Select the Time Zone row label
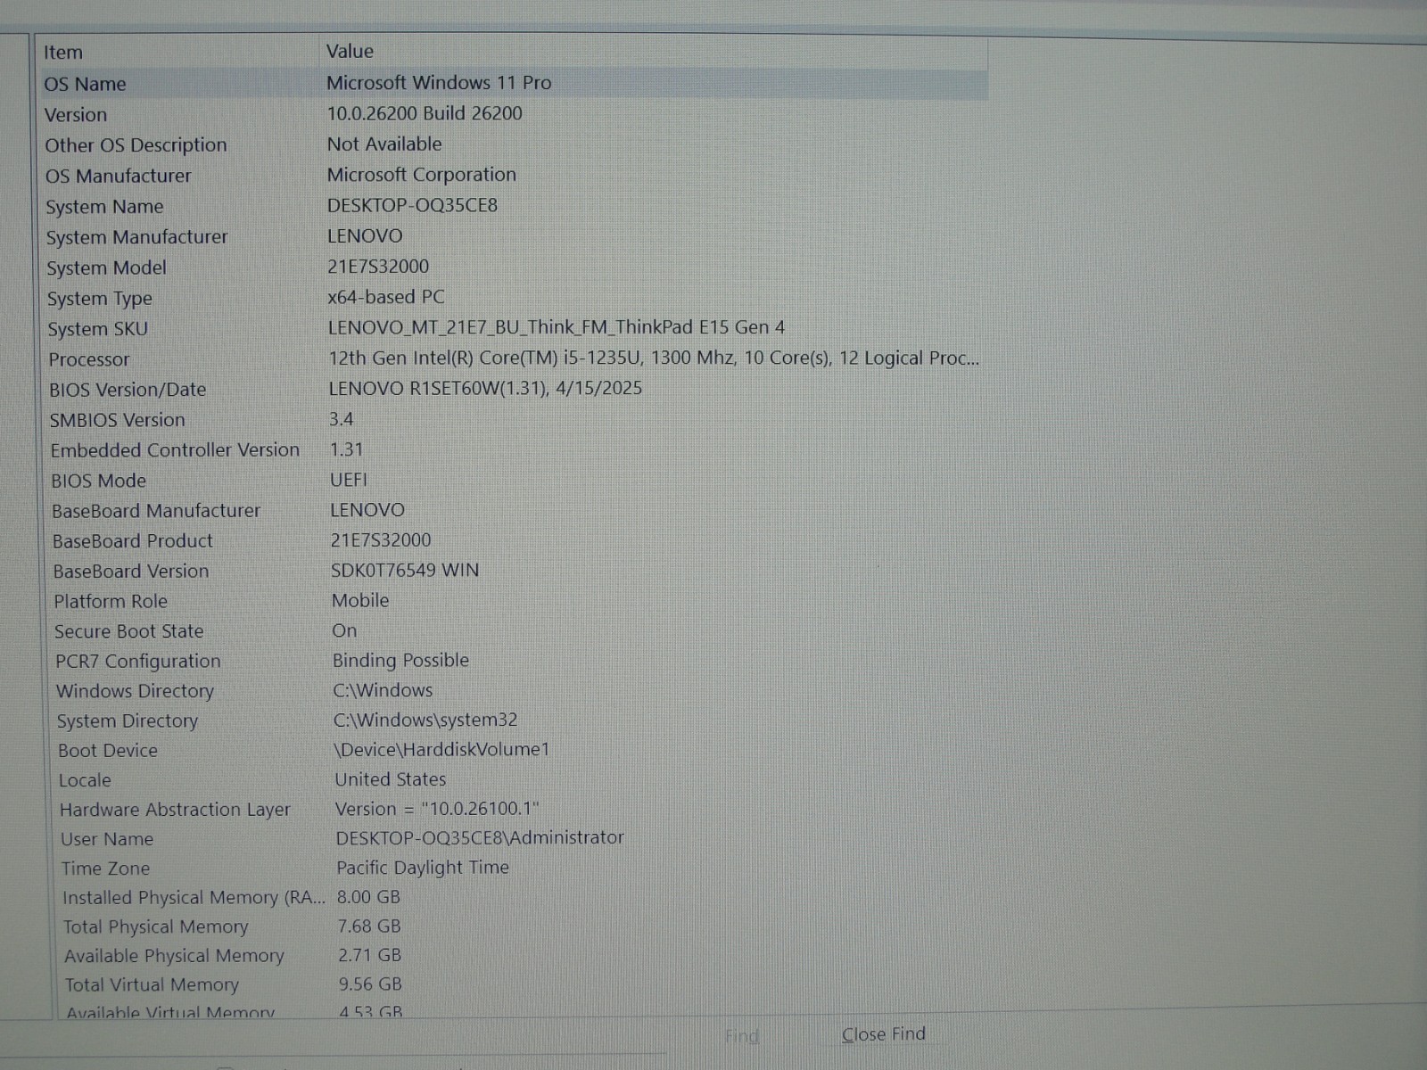The height and width of the screenshot is (1070, 1427). [x=105, y=868]
